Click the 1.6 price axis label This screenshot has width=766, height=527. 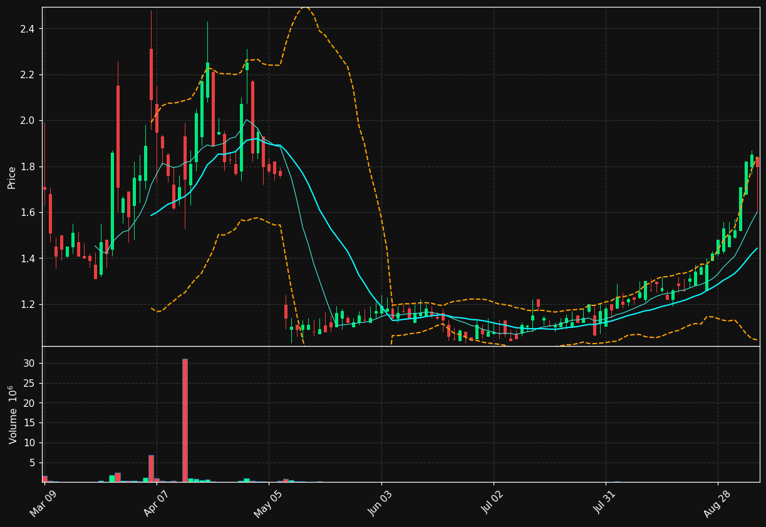[28, 213]
